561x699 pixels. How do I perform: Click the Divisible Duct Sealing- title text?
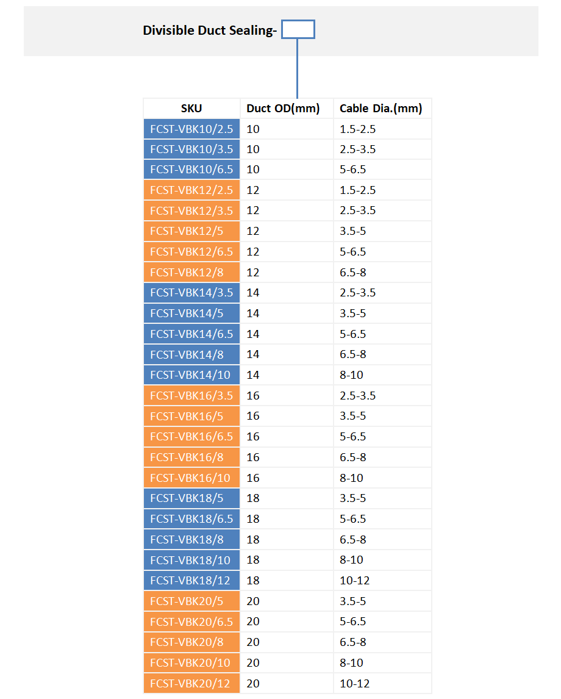coord(210,30)
